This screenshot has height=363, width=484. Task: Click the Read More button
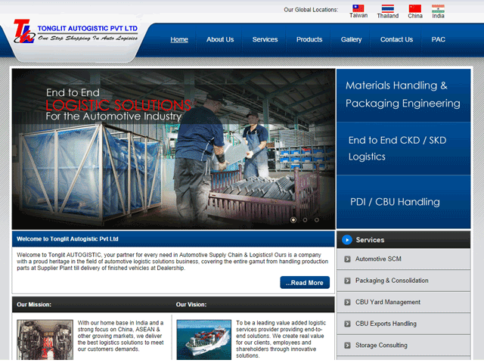pos(304,282)
